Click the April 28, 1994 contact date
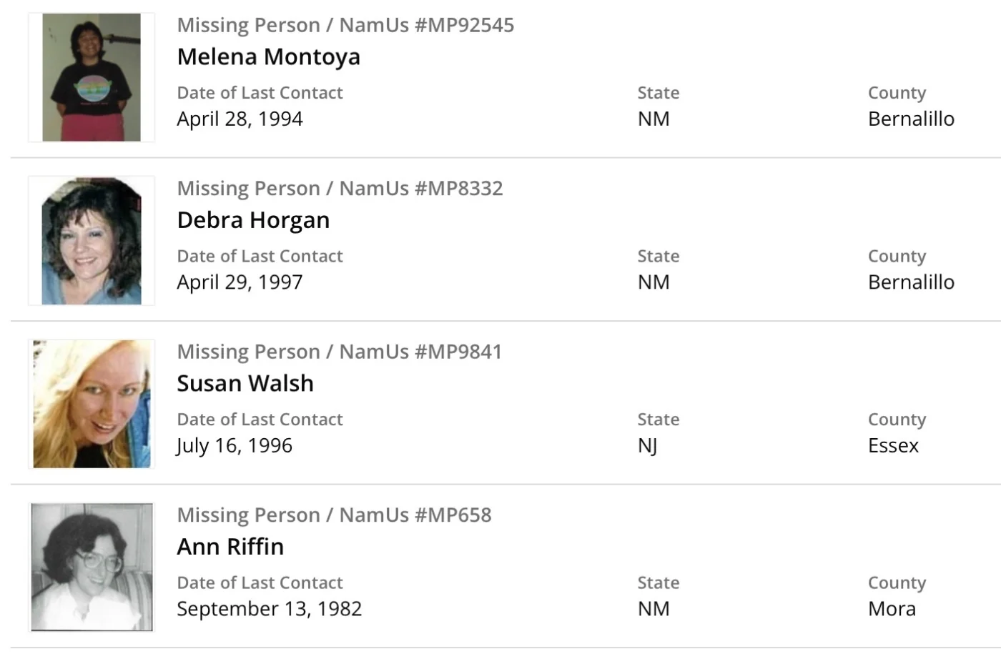Image resolution: width=1001 pixels, height=654 pixels. click(240, 119)
